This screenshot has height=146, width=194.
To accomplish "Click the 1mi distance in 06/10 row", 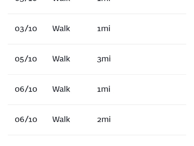I will point(103,89).
